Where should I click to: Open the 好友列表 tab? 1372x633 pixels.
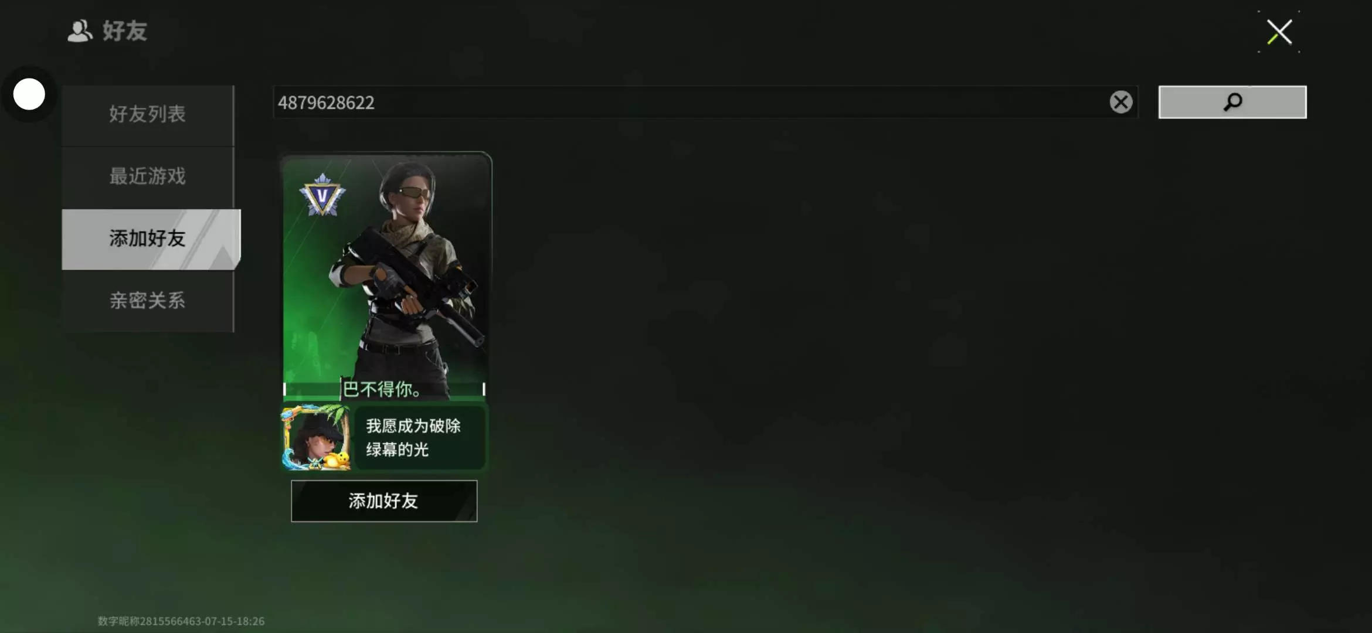point(148,114)
